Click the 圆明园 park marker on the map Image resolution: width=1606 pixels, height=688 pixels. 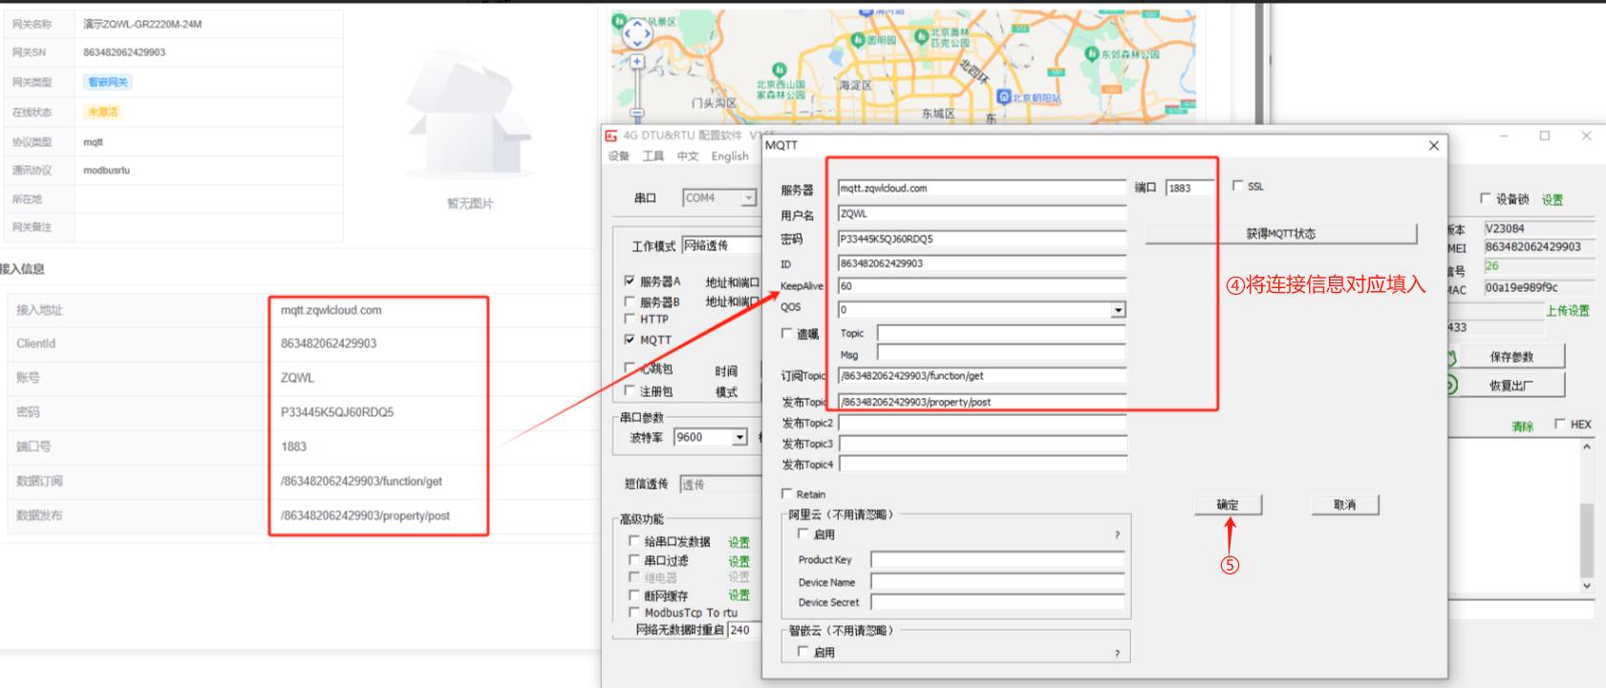pos(857,40)
